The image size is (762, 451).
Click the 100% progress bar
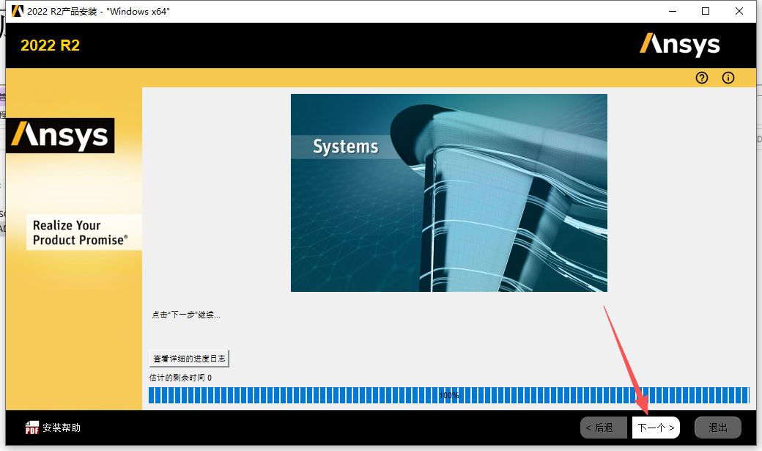449,395
